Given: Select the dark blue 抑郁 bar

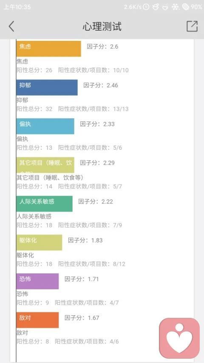Looking at the screenshot, I should coord(47,88).
